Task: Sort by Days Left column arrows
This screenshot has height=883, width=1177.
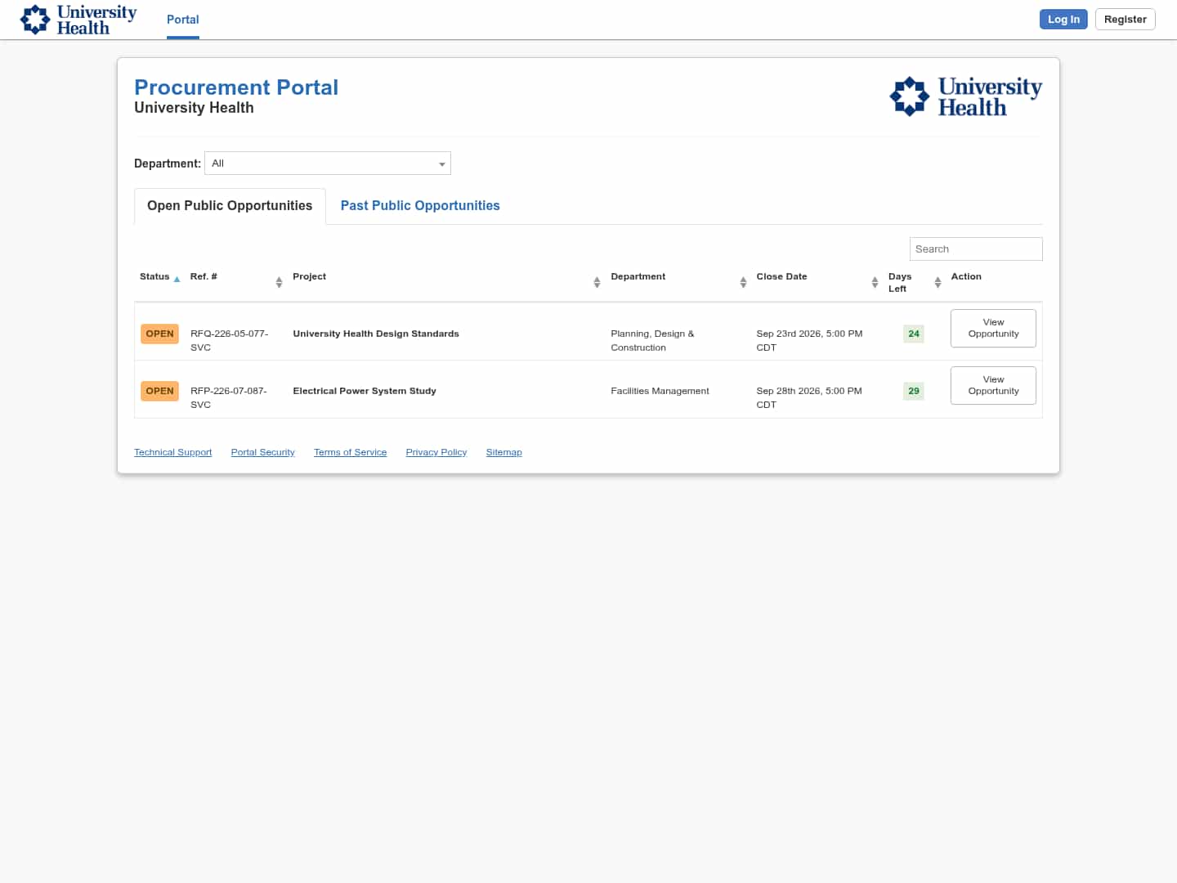Action: point(938,282)
